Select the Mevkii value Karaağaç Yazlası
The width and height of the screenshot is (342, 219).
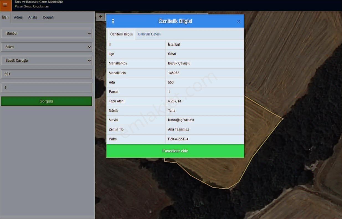point(181,120)
